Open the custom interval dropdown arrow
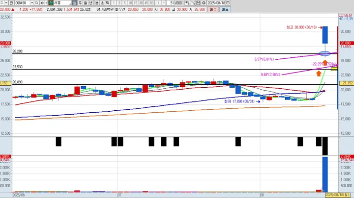 point(164,3)
